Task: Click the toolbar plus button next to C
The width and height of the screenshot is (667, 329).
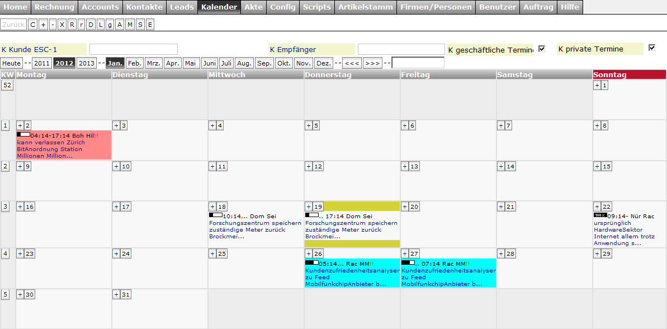Action: tap(43, 25)
